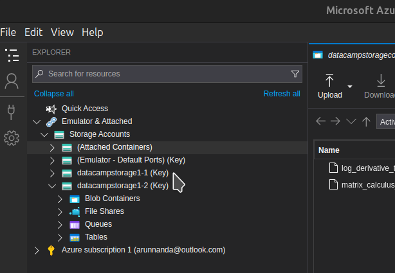
Task: Go up one level with up arrow
Action: coord(366,121)
